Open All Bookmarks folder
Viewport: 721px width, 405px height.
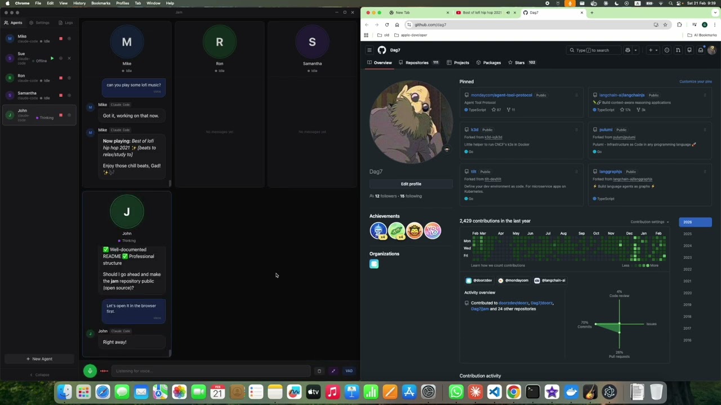tap(702, 35)
